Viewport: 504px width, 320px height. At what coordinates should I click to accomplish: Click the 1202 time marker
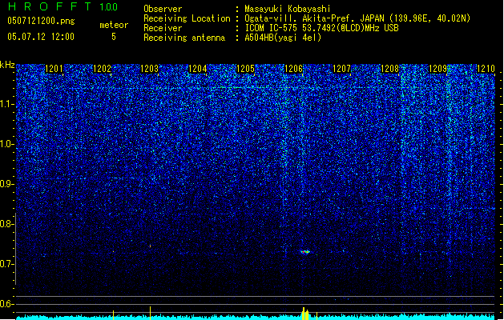tap(102, 69)
